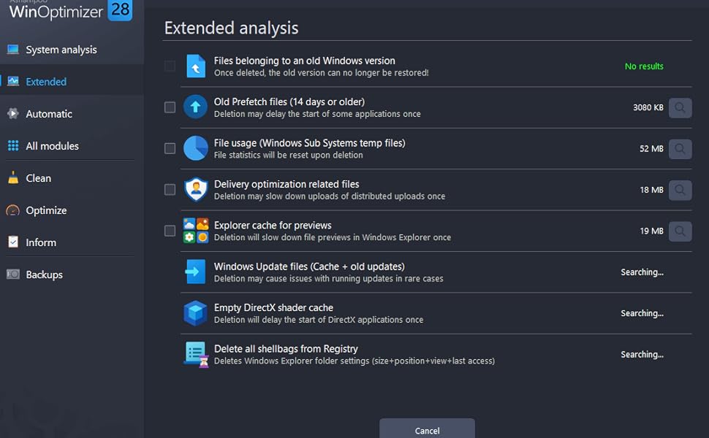Enable the Old Prefetch files checkbox

(x=170, y=107)
